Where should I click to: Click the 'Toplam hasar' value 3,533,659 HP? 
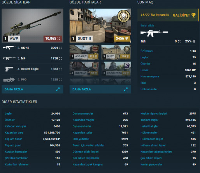point(51,139)
